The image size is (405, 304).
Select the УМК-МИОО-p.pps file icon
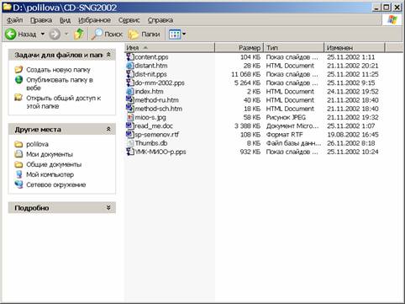tap(130, 152)
